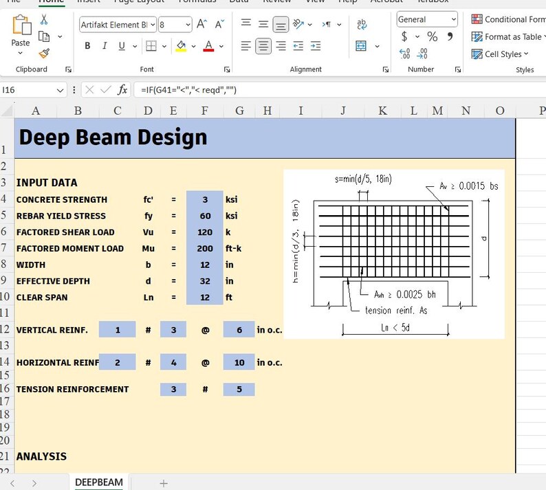Click Increase Decimal icon
This screenshot has height=490, width=546.
(x=404, y=54)
